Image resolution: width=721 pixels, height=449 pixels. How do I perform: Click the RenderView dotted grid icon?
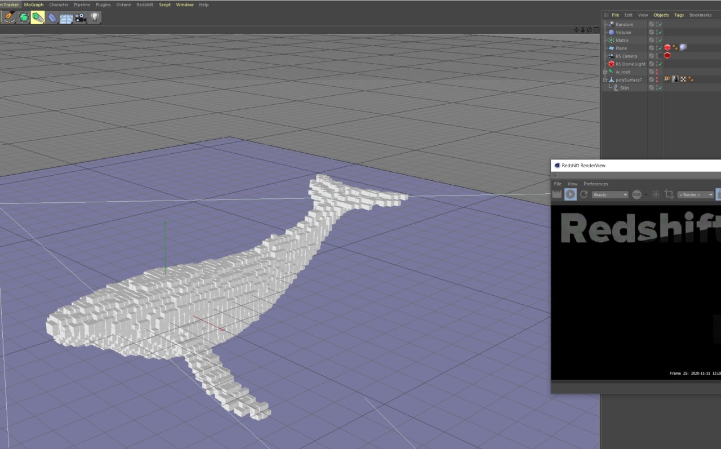[x=656, y=194]
